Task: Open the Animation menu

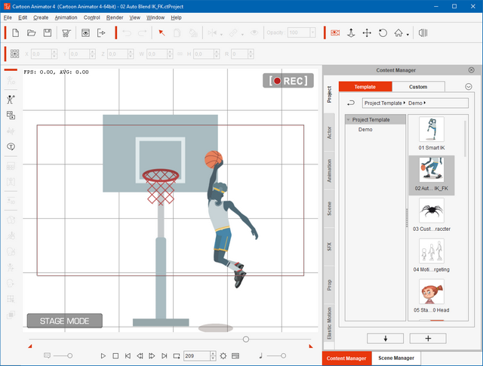Action: pyautogui.click(x=65, y=17)
